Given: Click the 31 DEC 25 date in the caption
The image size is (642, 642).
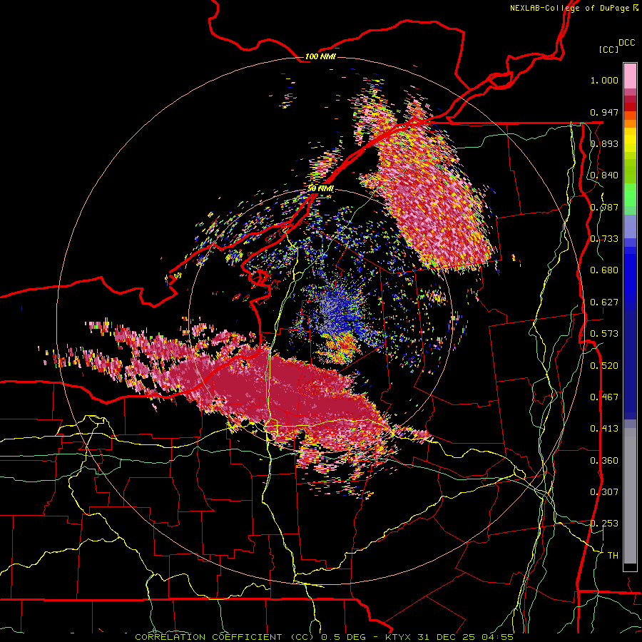Looking at the screenshot, I should [x=447, y=637].
